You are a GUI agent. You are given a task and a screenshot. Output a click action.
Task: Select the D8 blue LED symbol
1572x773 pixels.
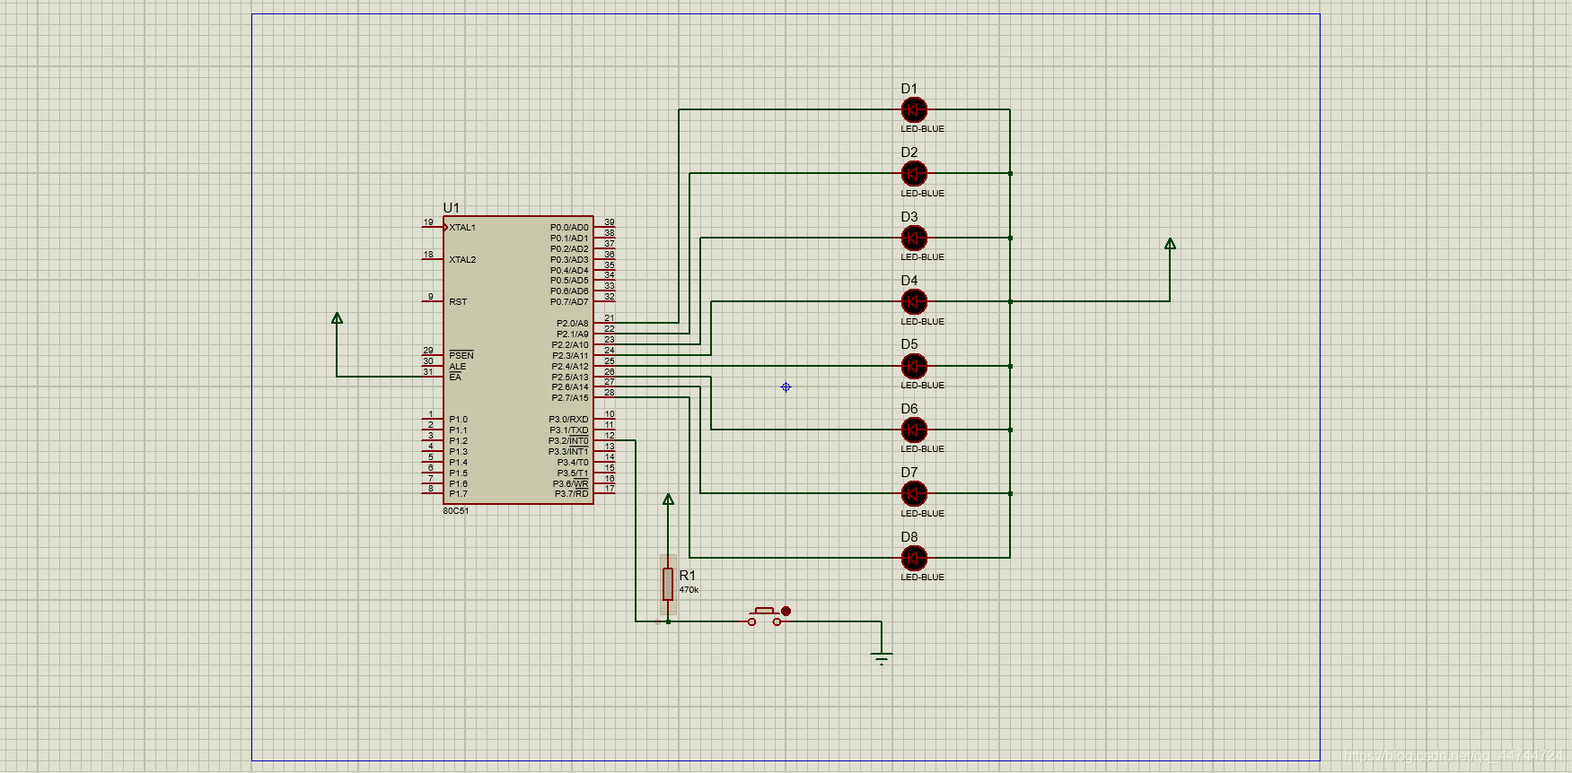(x=914, y=558)
